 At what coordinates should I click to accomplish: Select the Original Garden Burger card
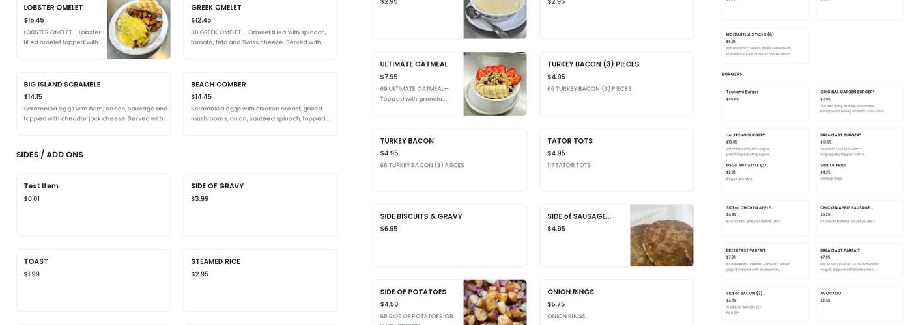tap(859, 103)
